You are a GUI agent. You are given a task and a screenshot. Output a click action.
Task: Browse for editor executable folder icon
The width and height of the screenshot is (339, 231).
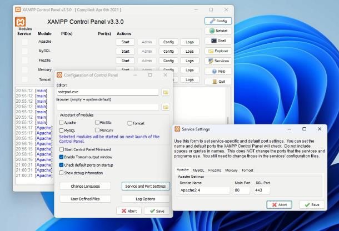point(166,92)
